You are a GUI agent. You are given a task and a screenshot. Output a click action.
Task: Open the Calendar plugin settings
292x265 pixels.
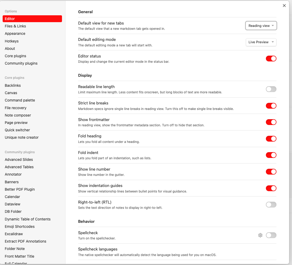(x=12, y=197)
